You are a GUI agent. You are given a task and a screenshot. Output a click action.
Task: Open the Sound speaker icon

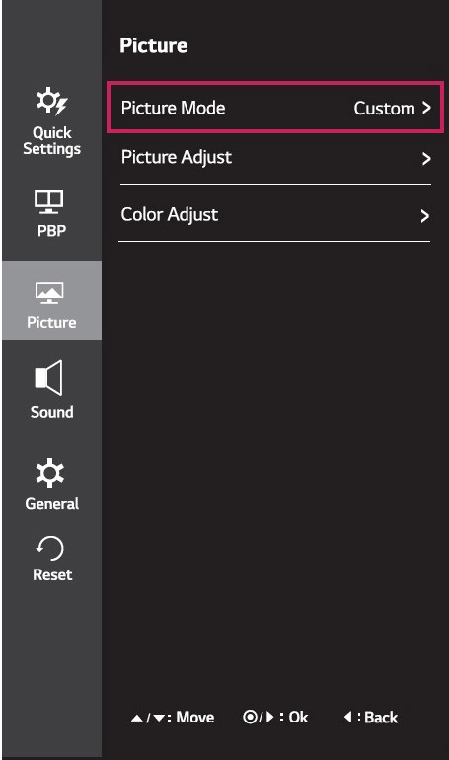(48, 378)
